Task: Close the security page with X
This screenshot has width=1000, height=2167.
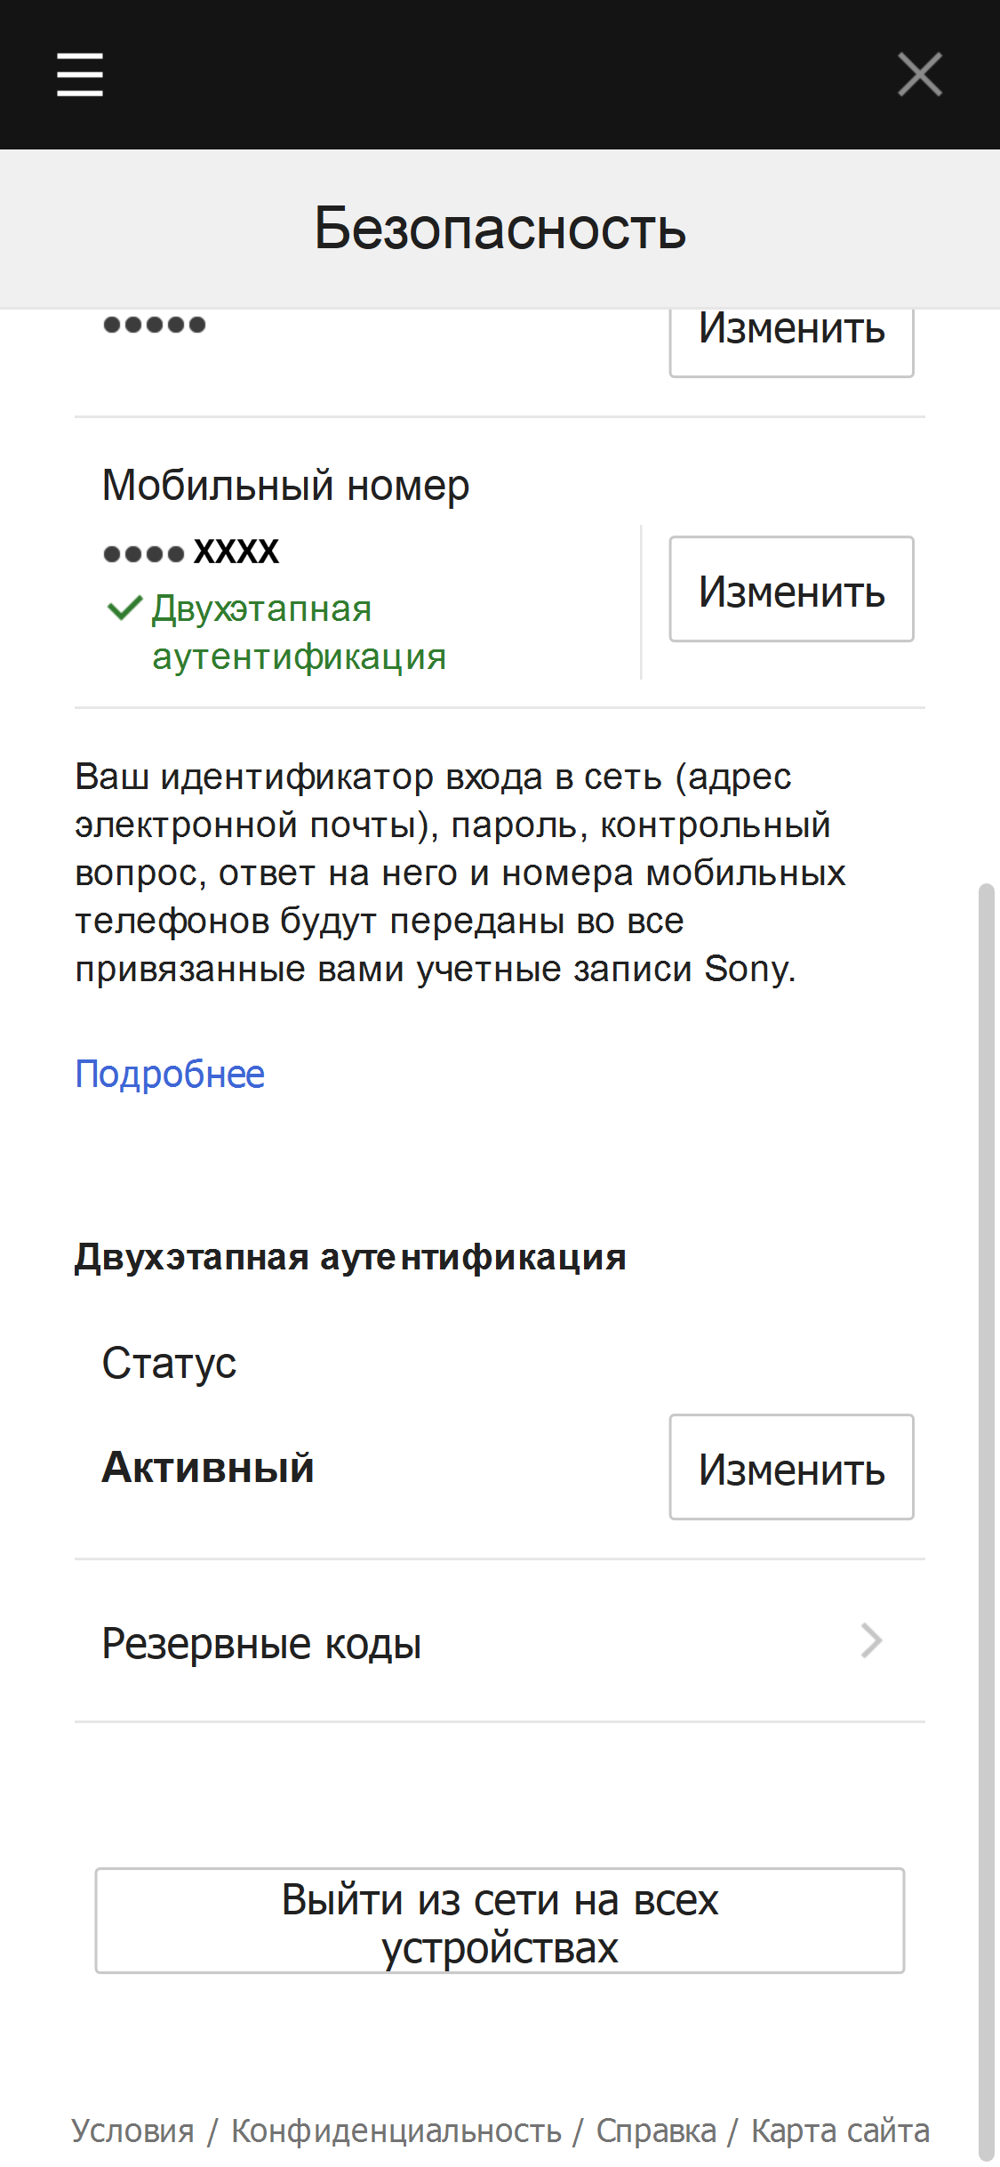Action: point(919,74)
